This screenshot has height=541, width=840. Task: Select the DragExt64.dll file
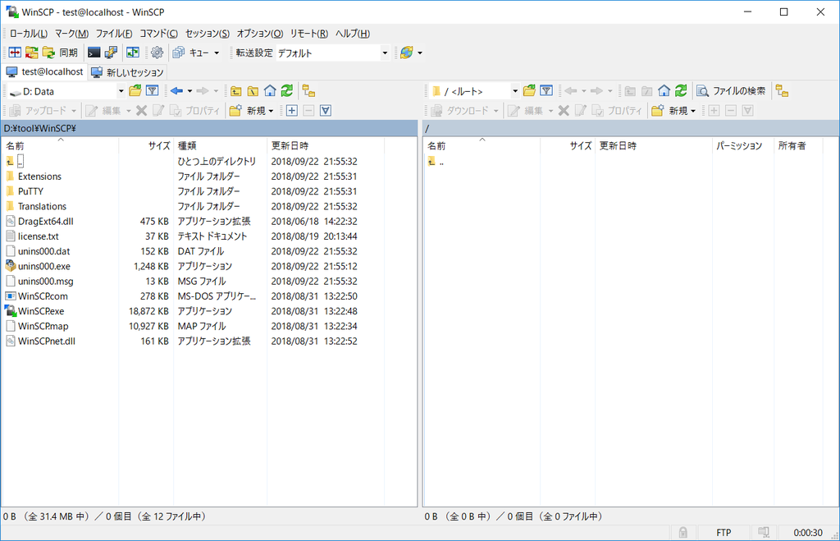coord(46,222)
